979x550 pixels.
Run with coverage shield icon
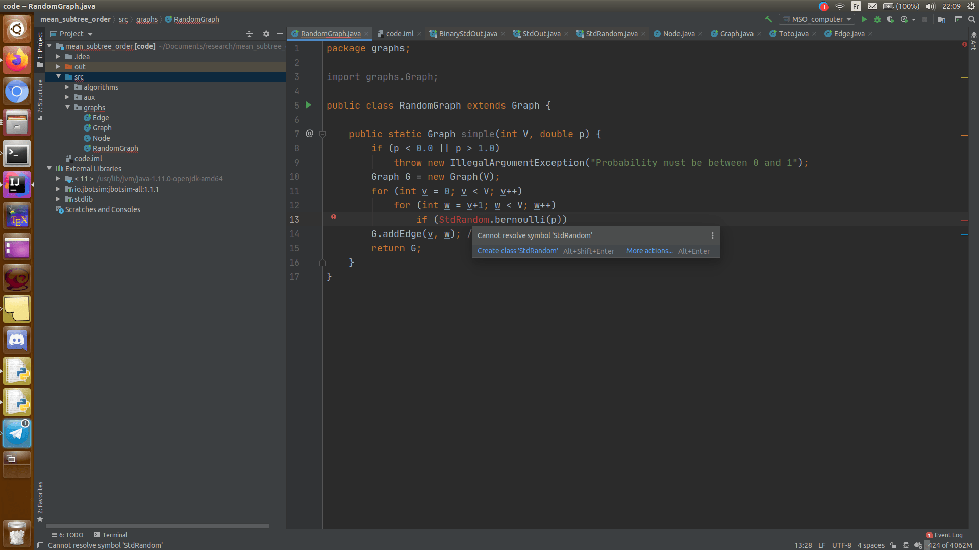(x=890, y=19)
